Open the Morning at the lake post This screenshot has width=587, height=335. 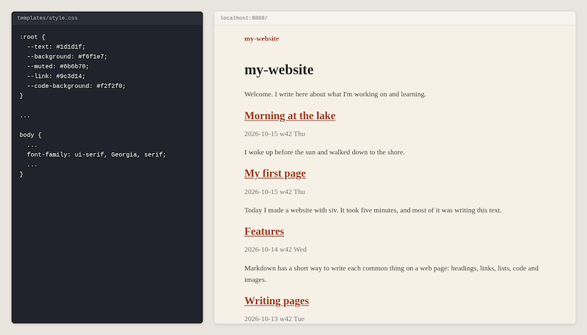click(x=290, y=116)
